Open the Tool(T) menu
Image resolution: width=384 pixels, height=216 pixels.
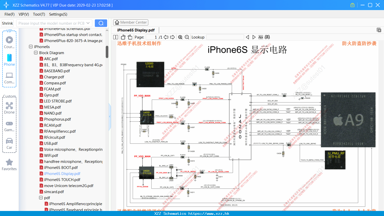[x=39, y=14]
